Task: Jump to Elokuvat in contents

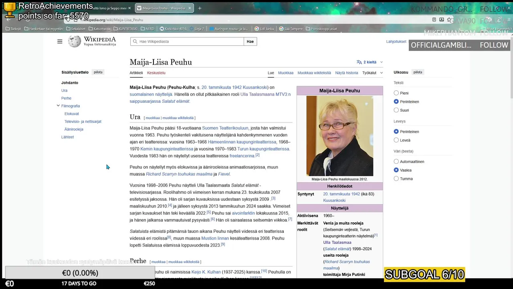Action: 72,114
